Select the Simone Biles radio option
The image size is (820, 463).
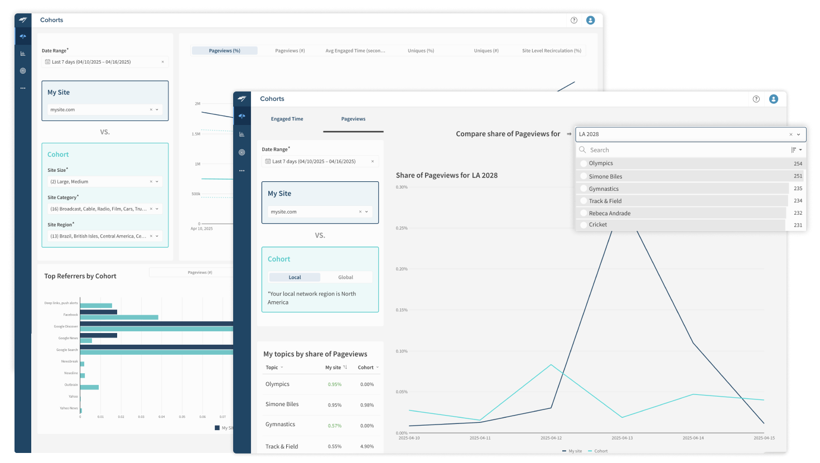point(583,176)
